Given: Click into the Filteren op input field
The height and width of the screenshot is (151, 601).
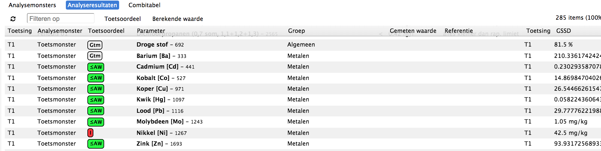Looking at the screenshot, I should [x=61, y=19].
